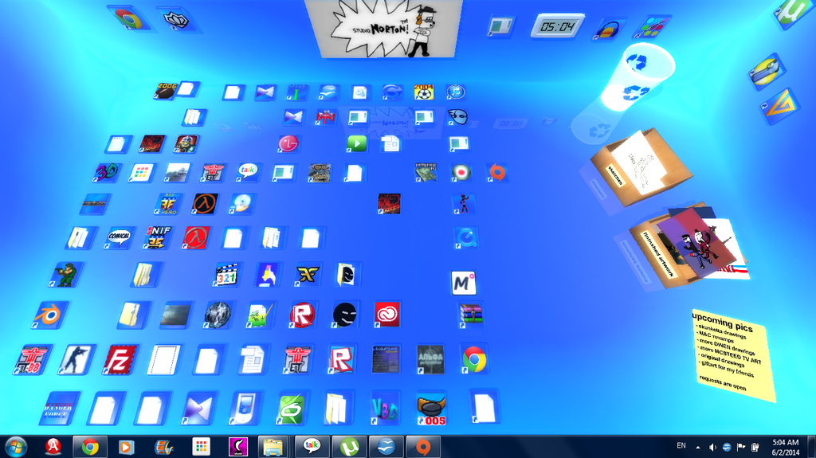This screenshot has width=816, height=458.
Task: Open the iTunes music note icon
Action: click(x=455, y=92)
